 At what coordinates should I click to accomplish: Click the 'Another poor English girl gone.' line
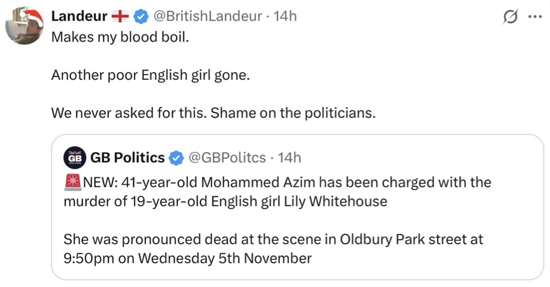(151, 75)
